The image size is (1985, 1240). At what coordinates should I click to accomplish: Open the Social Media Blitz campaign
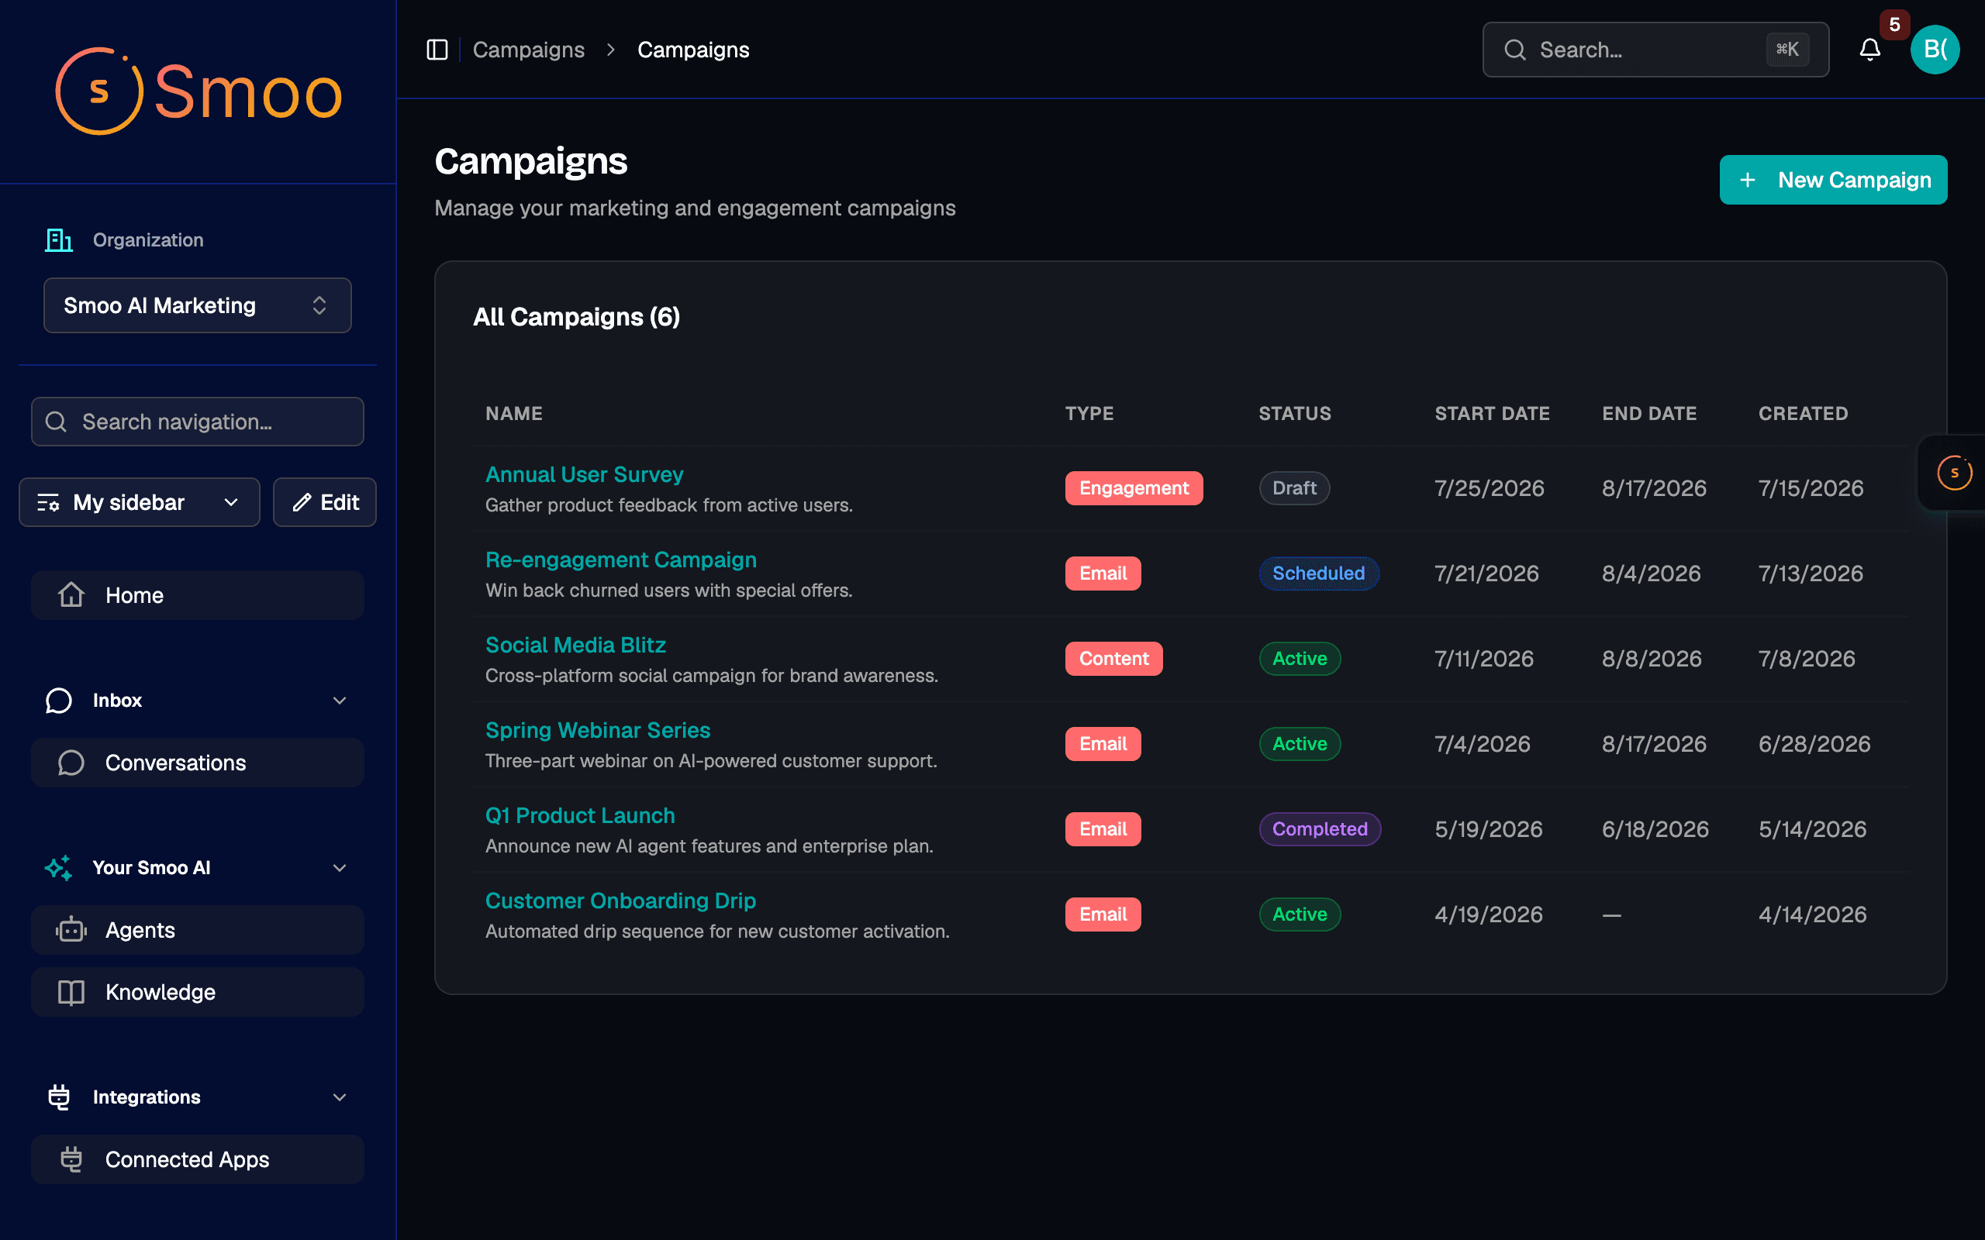[x=575, y=645]
